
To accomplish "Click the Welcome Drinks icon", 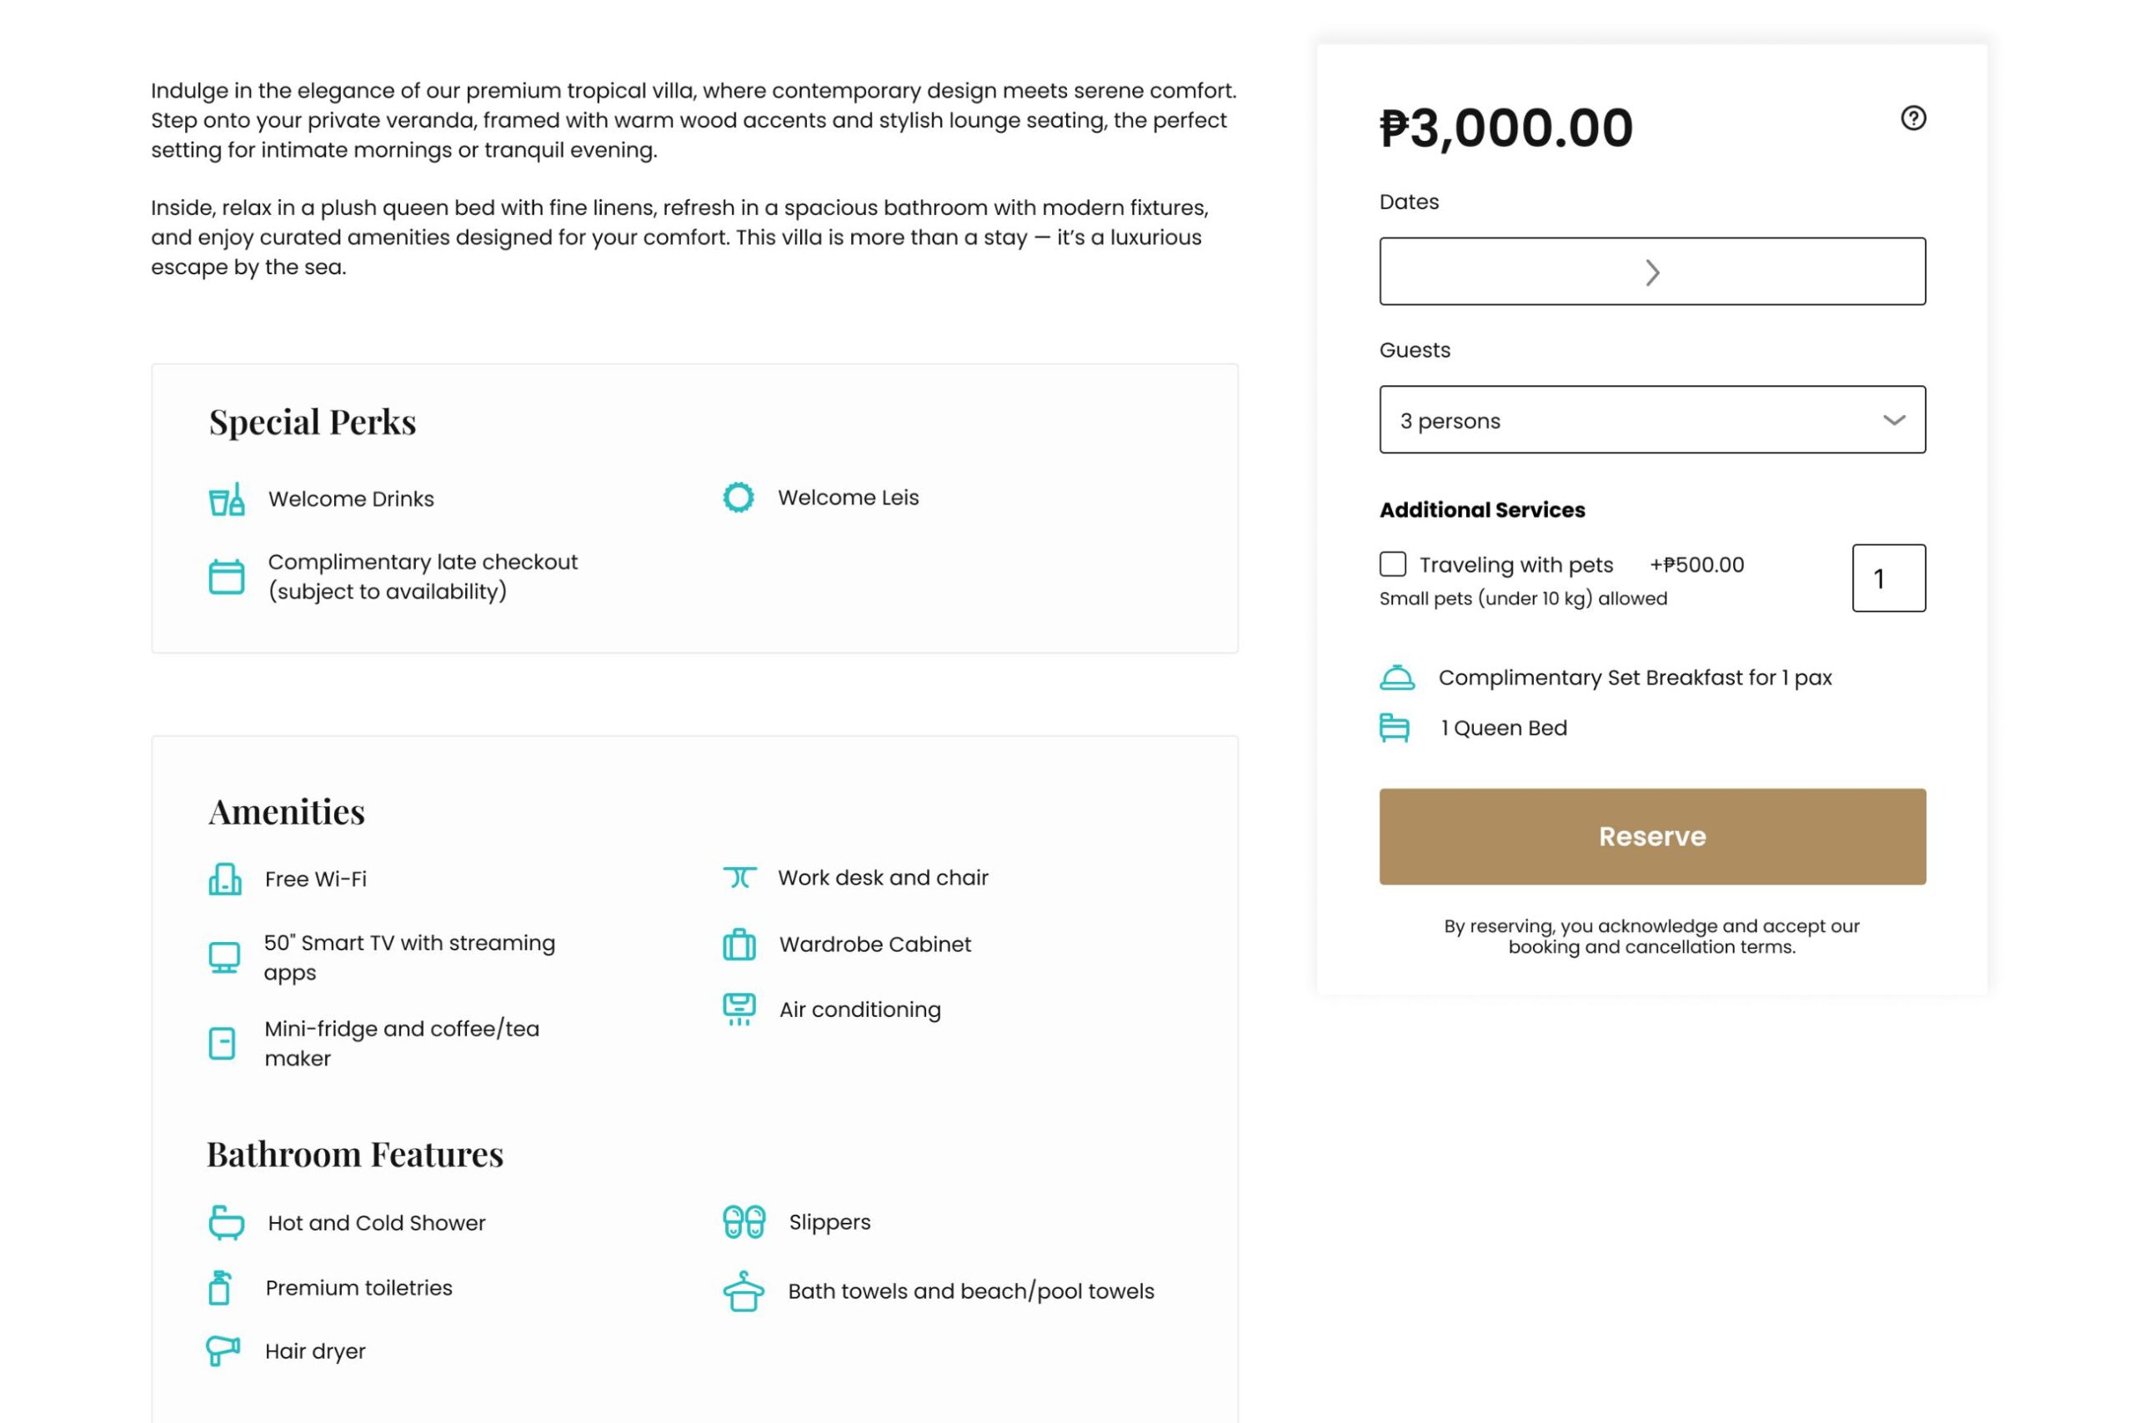I will tap(227, 499).
